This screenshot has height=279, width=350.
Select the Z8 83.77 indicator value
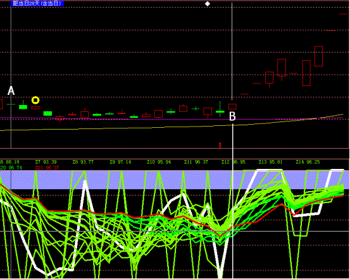pos(83,162)
